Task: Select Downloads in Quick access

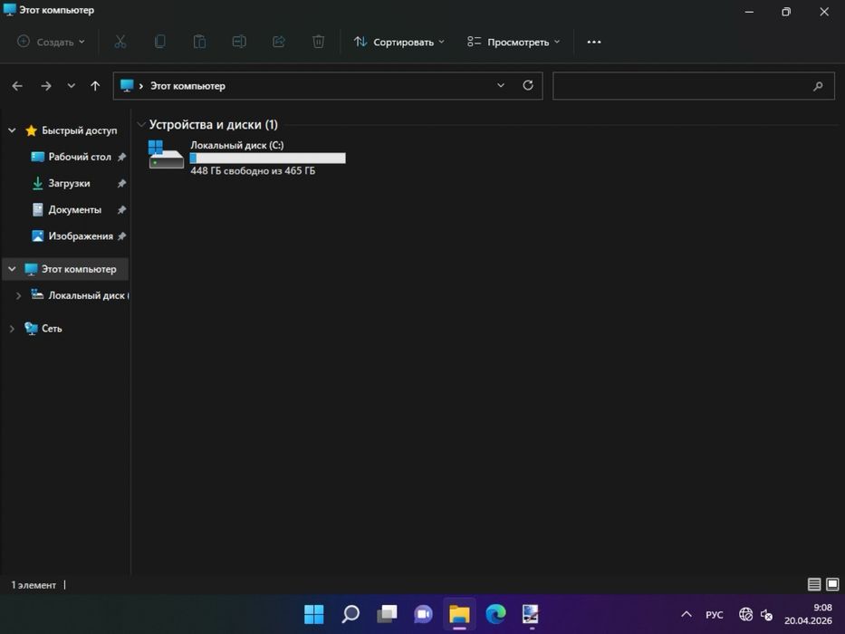Action: 69,183
